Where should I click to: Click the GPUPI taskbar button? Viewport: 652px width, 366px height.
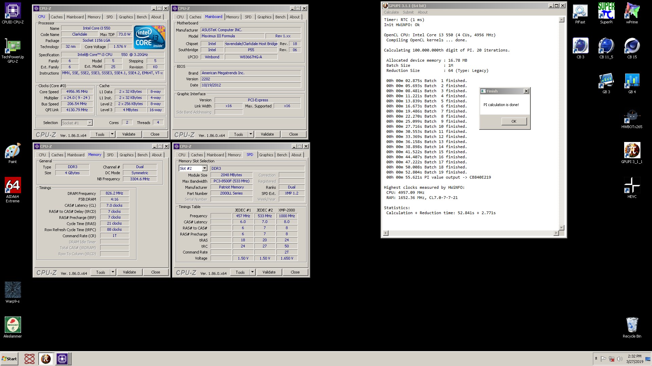(46, 359)
